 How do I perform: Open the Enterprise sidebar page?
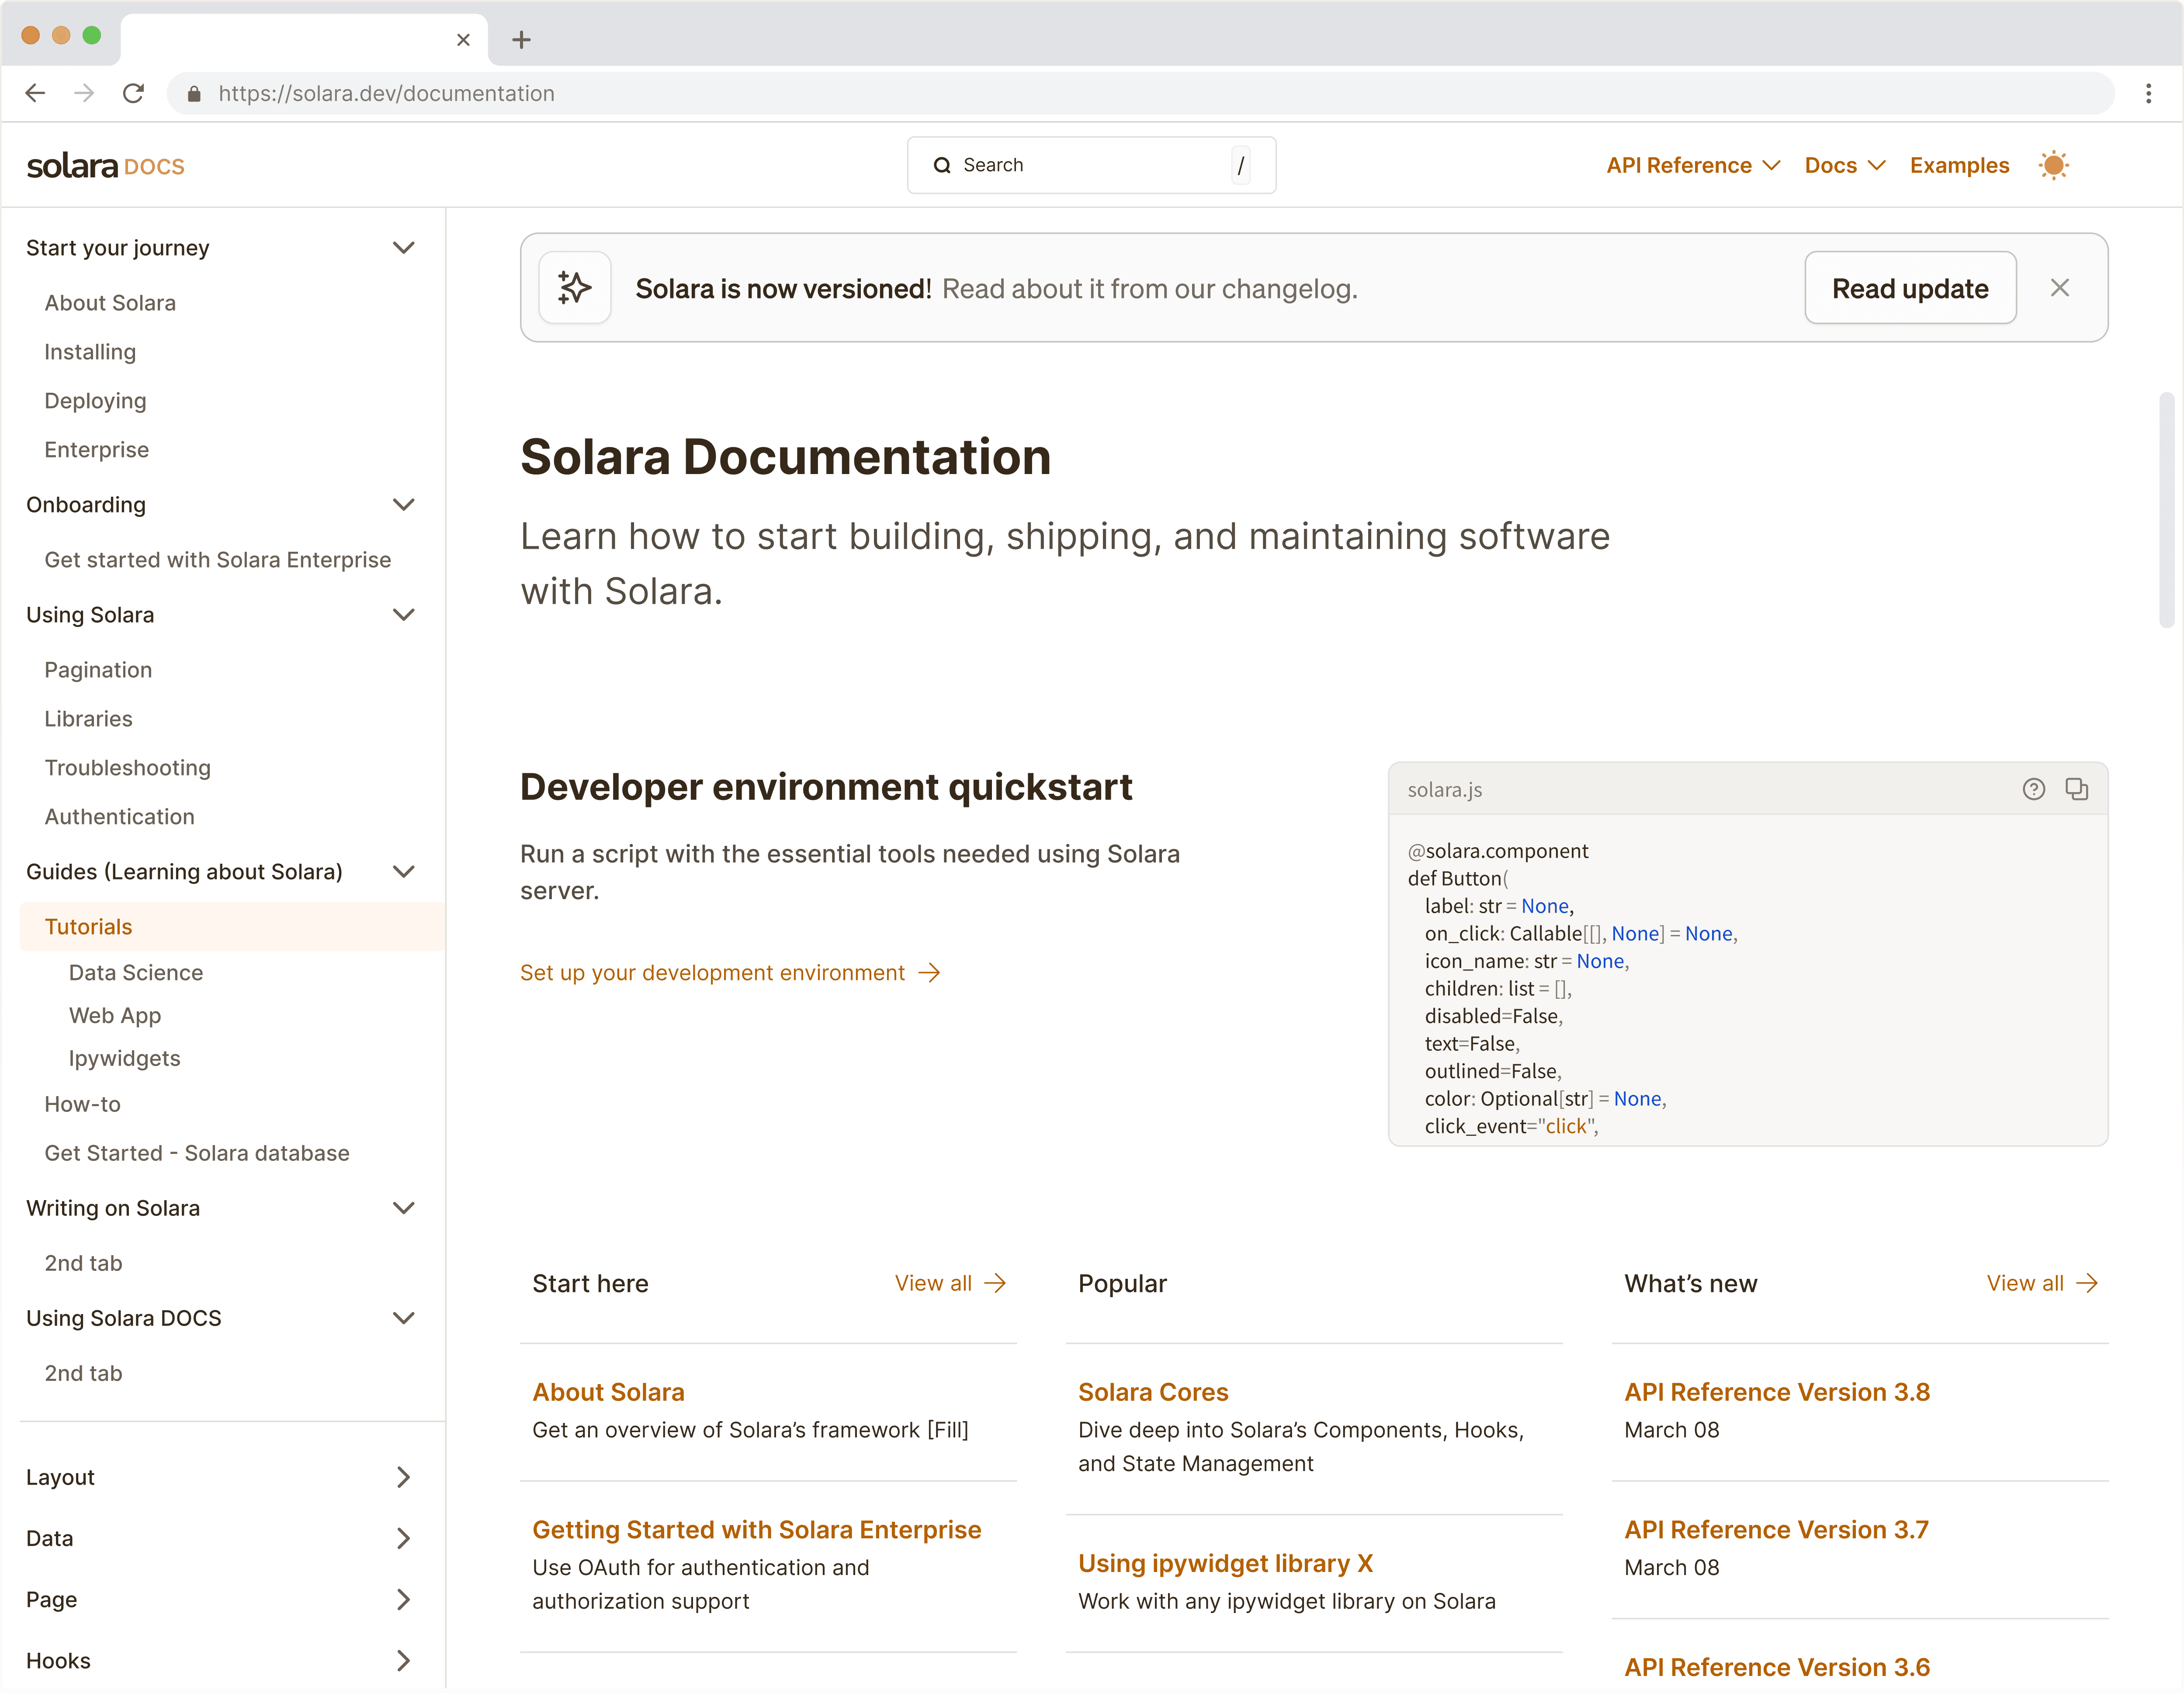click(96, 450)
